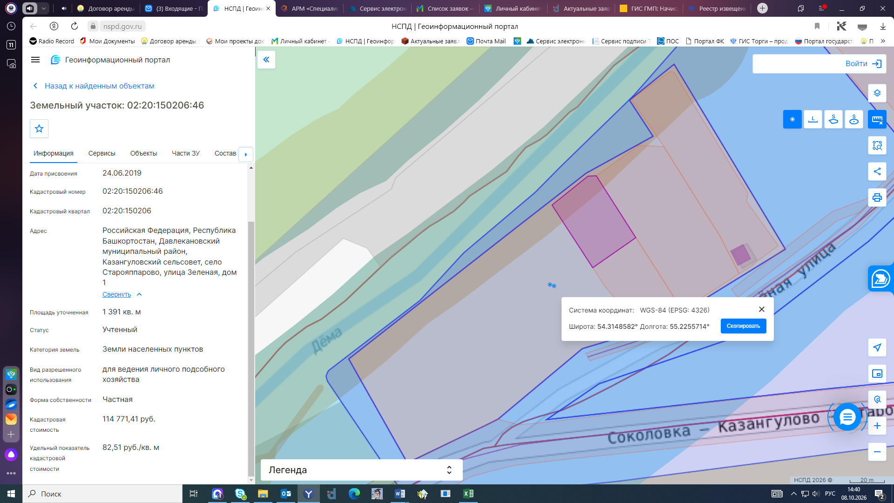Open the chat support bubble
The width and height of the screenshot is (894, 503).
click(847, 417)
